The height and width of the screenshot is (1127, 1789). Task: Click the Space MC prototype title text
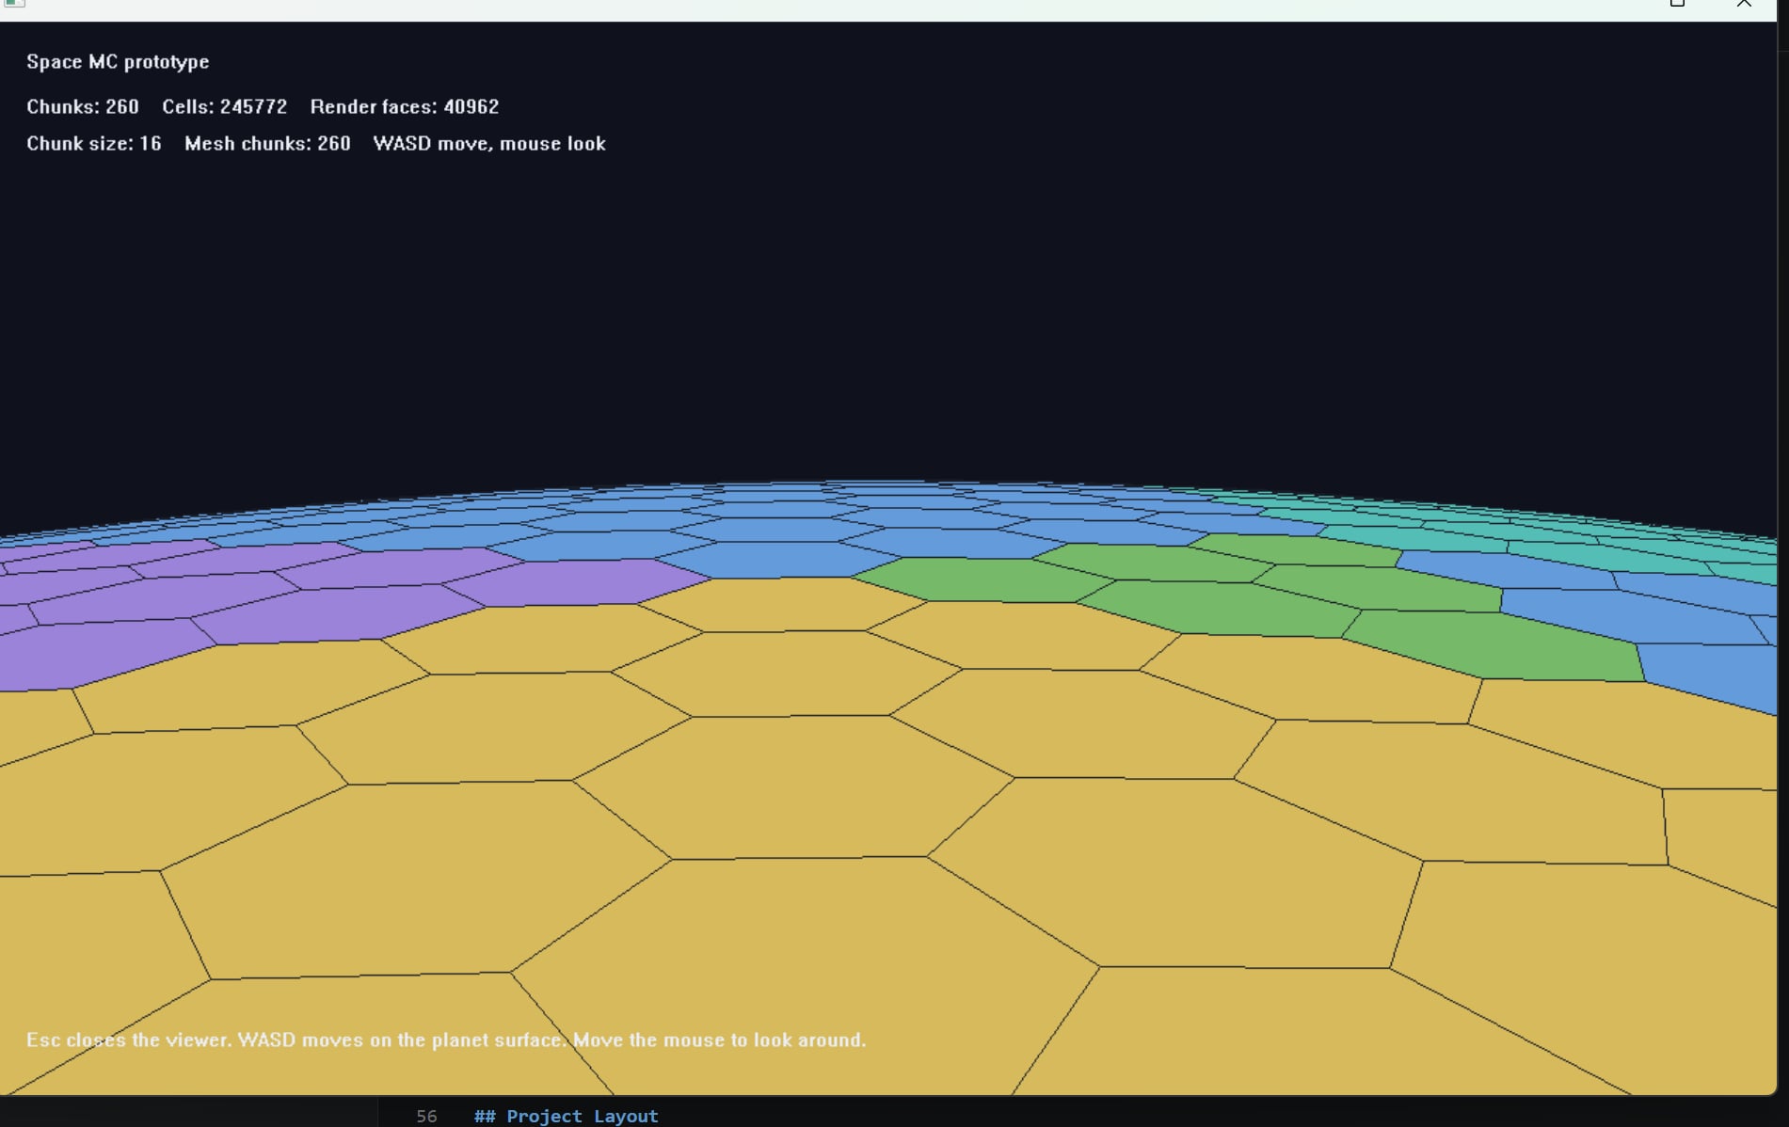117,61
